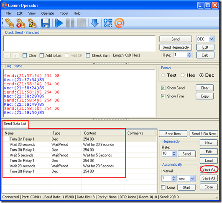Click the Start button for automatic sending
The image size is (222, 203).
tap(186, 187)
